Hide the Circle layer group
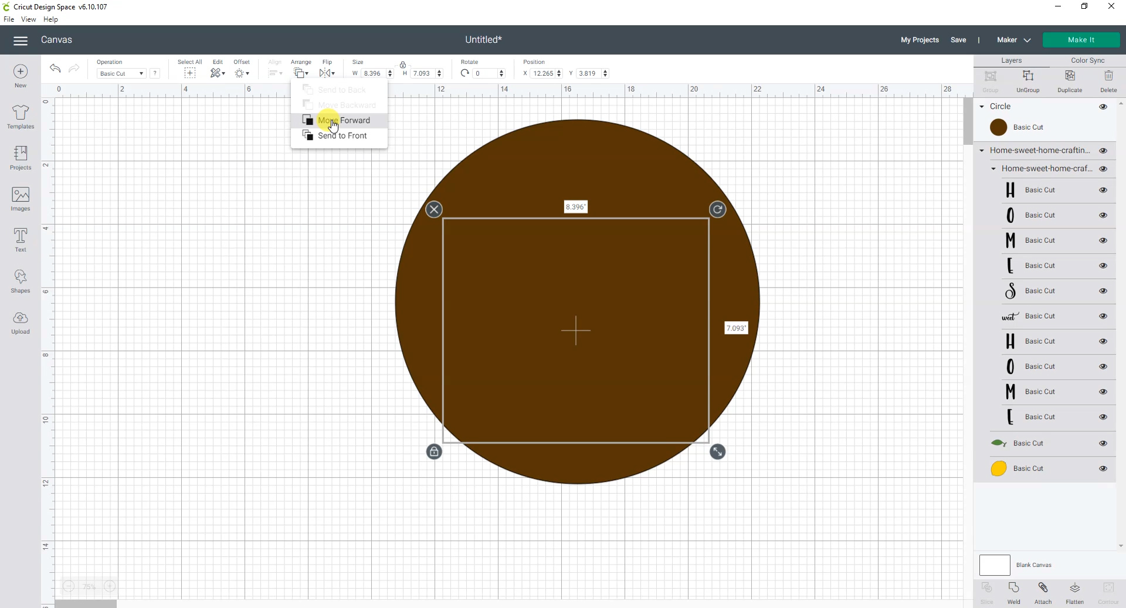 click(x=1103, y=107)
